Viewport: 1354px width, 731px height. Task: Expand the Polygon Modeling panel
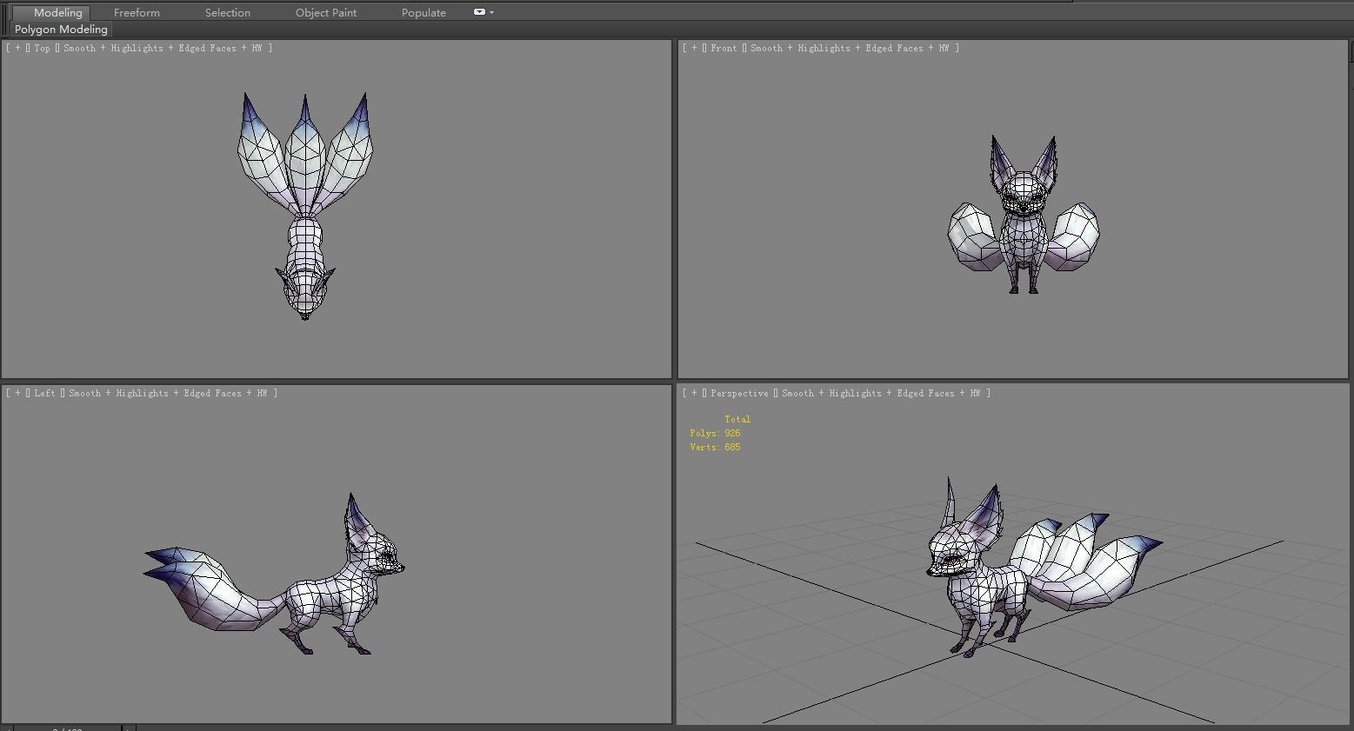pyautogui.click(x=61, y=29)
